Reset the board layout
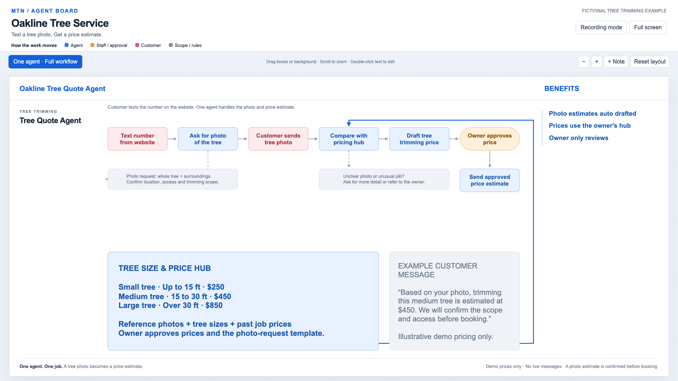Screen dimensions: 678x381 coord(650,62)
